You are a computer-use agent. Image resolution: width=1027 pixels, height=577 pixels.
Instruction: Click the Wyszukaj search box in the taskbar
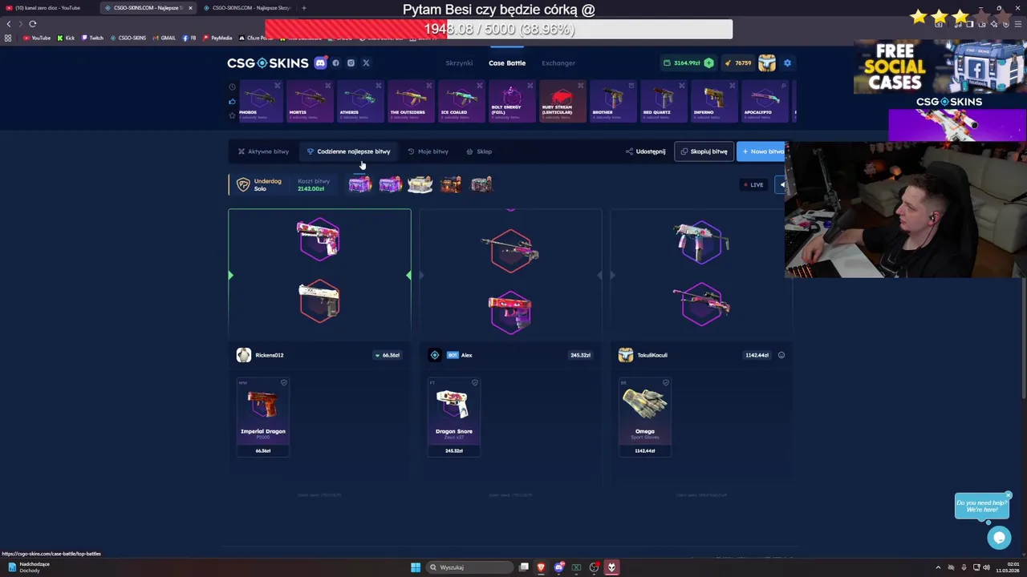point(471,567)
